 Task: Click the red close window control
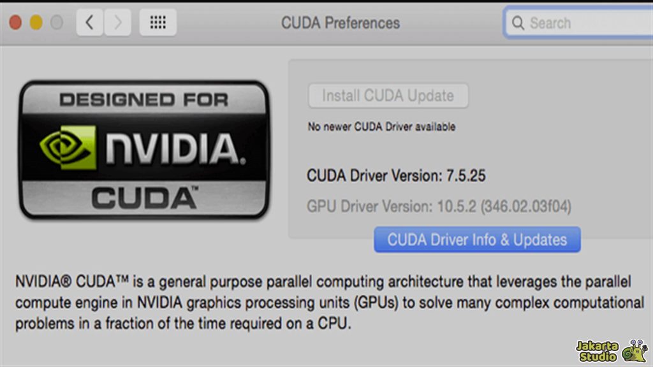tap(15, 21)
